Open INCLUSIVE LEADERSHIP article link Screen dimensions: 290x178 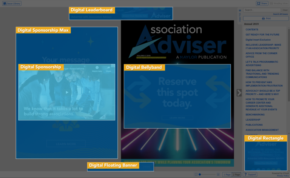tap(263, 46)
